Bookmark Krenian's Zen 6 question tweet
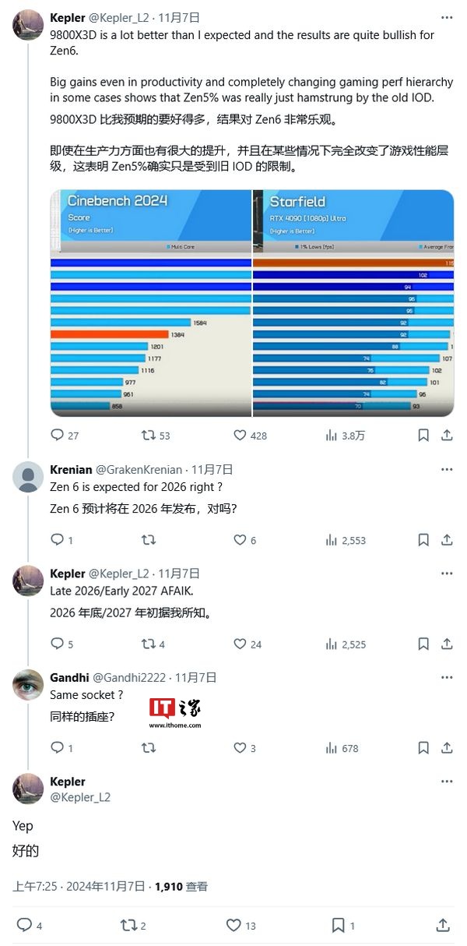The height and width of the screenshot is (946, 467). pos(423,540)
